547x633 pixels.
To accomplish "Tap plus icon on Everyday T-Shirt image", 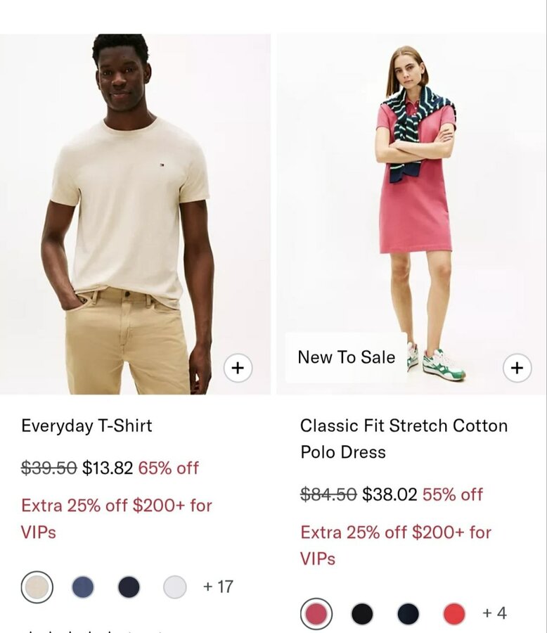I will click(238, 368).
